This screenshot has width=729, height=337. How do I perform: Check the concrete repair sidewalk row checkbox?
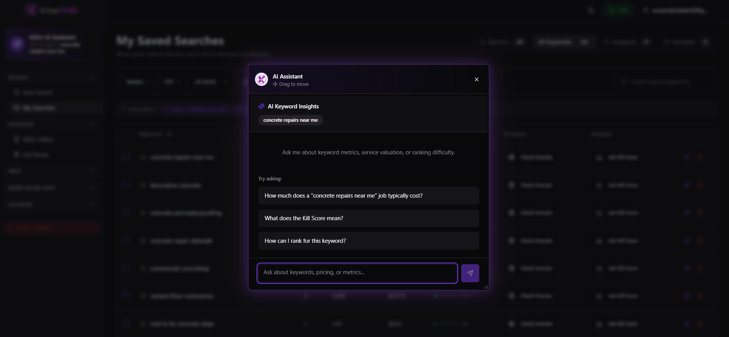[126, 240]
